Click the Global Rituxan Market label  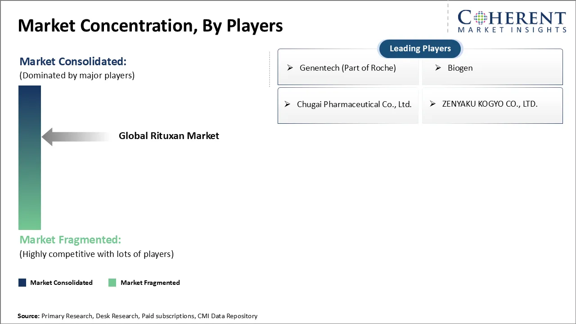point(169,136)
